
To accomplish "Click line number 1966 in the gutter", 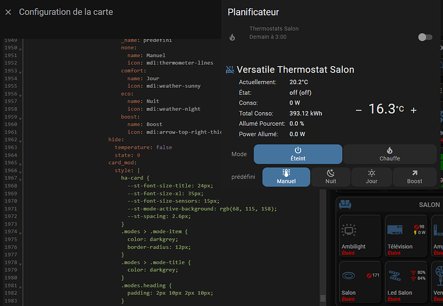I will coord(11,171).
